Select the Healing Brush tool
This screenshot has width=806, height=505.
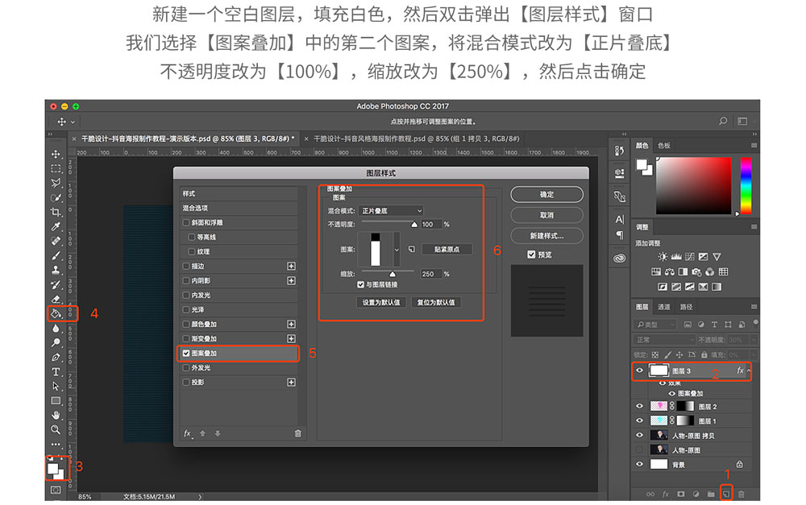pyautogui.click(x=56, y=241)
